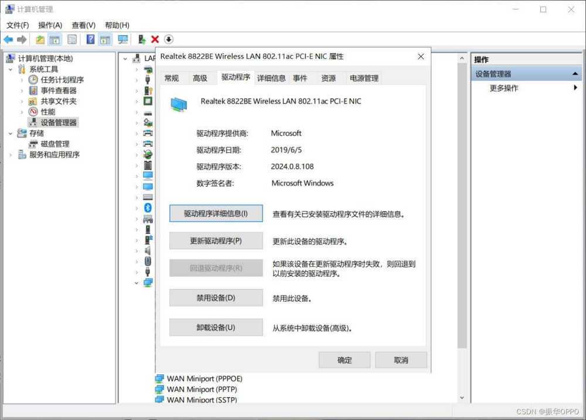586x420 pixels.
Task: Open the 查看(V) menu
Action: click(83, 25)
